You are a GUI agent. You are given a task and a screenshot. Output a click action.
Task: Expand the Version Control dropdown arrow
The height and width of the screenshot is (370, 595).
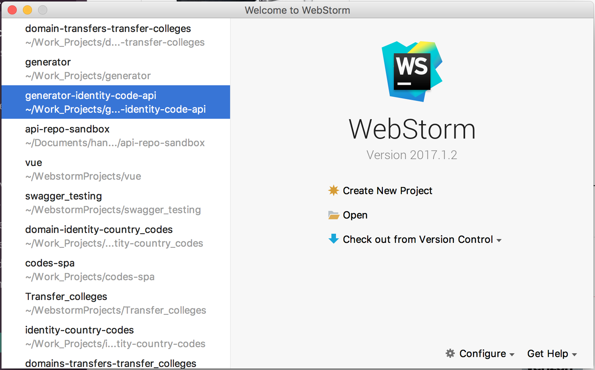tap(499, 240)
